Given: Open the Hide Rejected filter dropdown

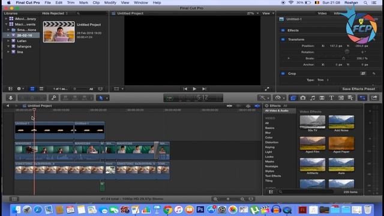Looking at the screenshot, I should [55, 13].
